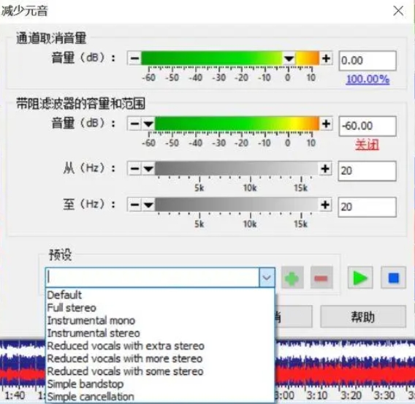This screenshot has height=404, width=415.
Task: Stop preview with the blue square button
Action: (393, 278)
